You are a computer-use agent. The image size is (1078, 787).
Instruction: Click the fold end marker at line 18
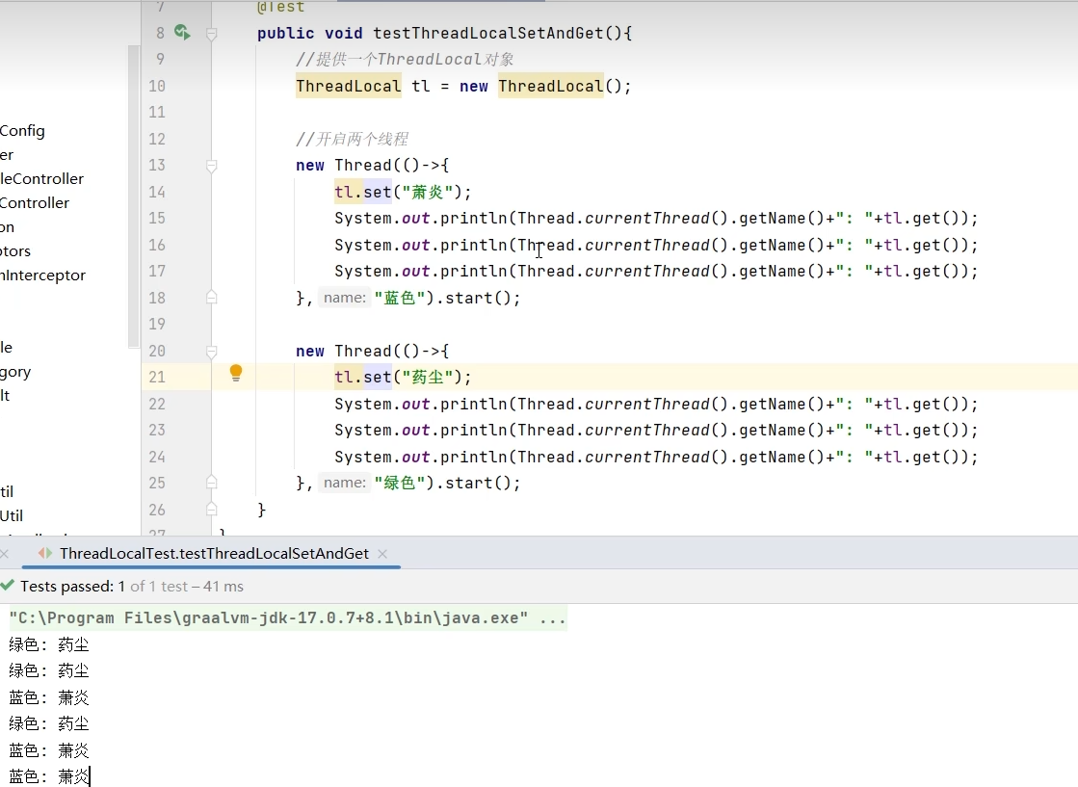pyautogui.click(x=212, y=297)
